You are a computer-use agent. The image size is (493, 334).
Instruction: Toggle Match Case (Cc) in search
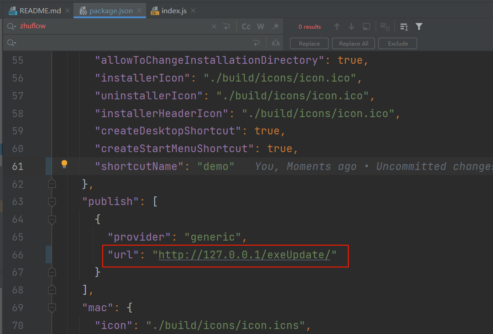click(246, 26)
